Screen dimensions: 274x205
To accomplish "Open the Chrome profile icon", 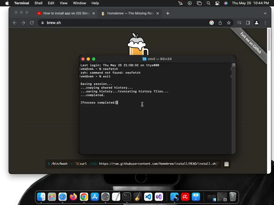I will click(257, 23).
